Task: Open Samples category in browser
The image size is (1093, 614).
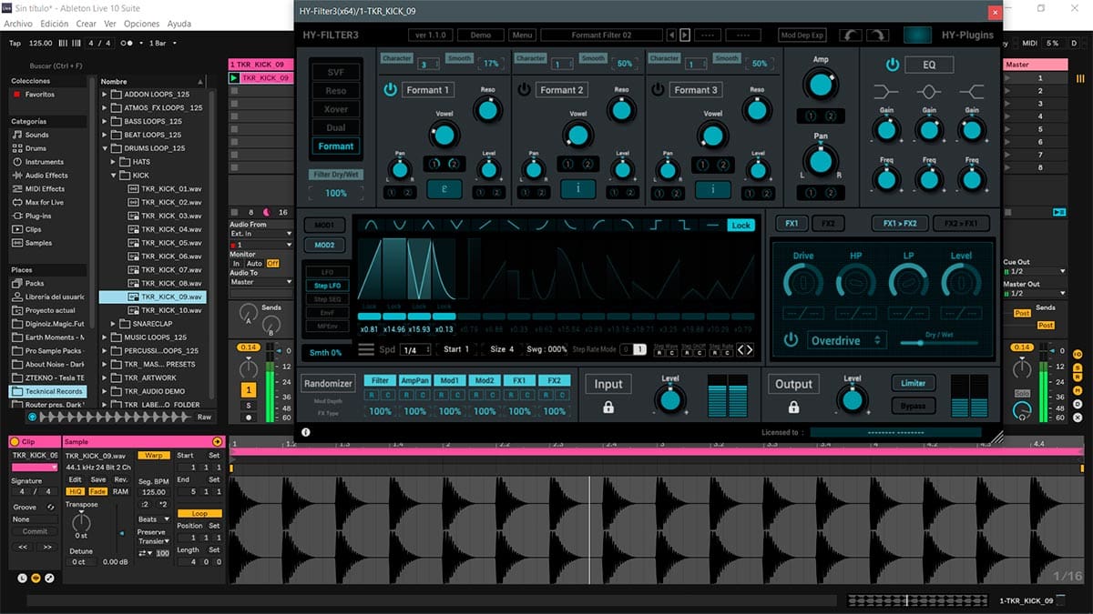Action: (38, 244)
